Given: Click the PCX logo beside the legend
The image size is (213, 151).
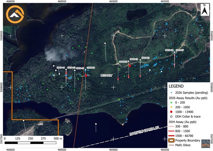Looking at the screenshot, I should pyautogui.click(x=205, y=144).
